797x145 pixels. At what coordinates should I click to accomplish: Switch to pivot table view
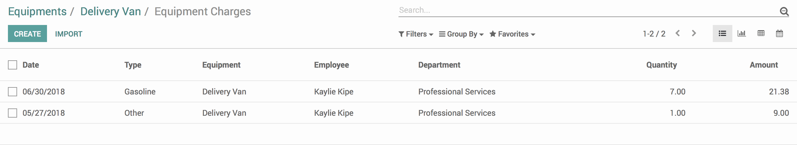[761, 34]
